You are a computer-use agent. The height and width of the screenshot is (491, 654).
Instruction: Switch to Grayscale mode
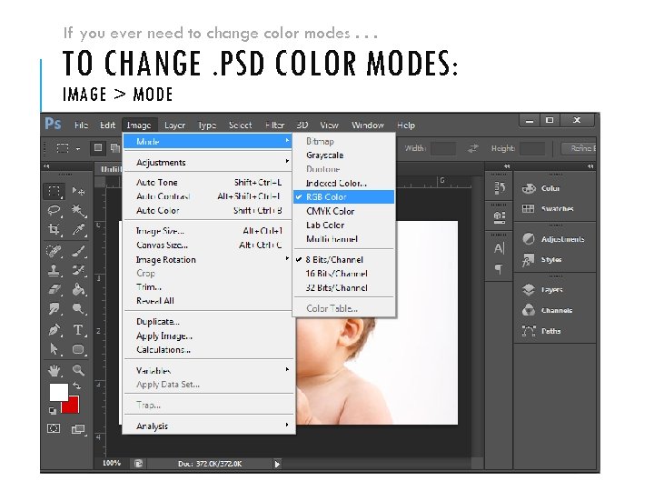click(x=343, y=155)
